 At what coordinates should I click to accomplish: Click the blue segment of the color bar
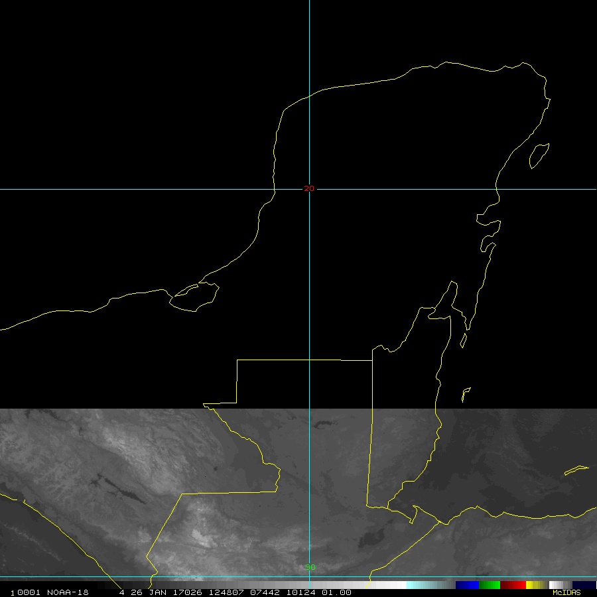(x=467, y=585)
